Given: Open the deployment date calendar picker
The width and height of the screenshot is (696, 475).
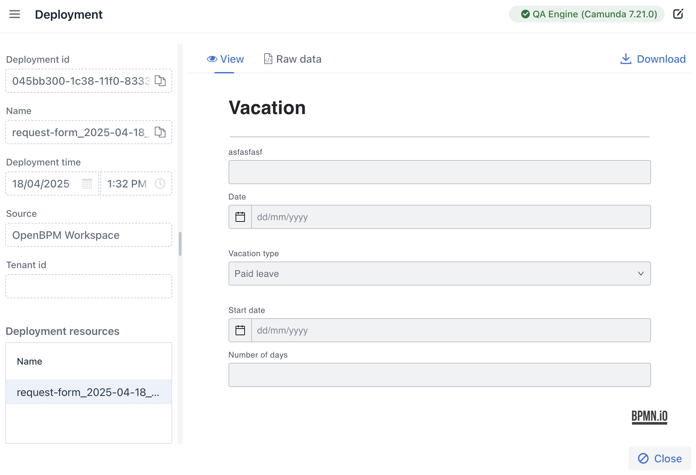Looking at the screenshot, I should click(x=87, y=183).
